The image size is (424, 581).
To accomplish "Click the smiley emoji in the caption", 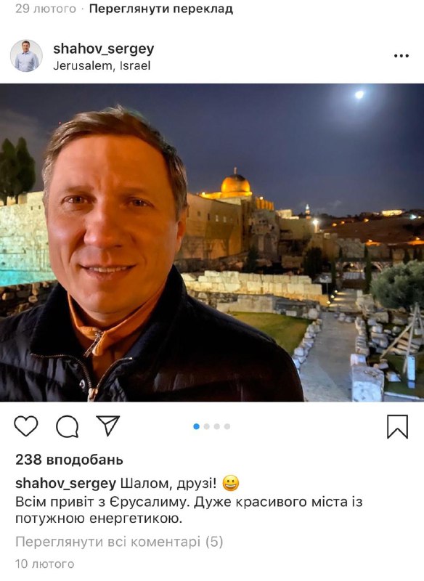I will tap(231, 484).
